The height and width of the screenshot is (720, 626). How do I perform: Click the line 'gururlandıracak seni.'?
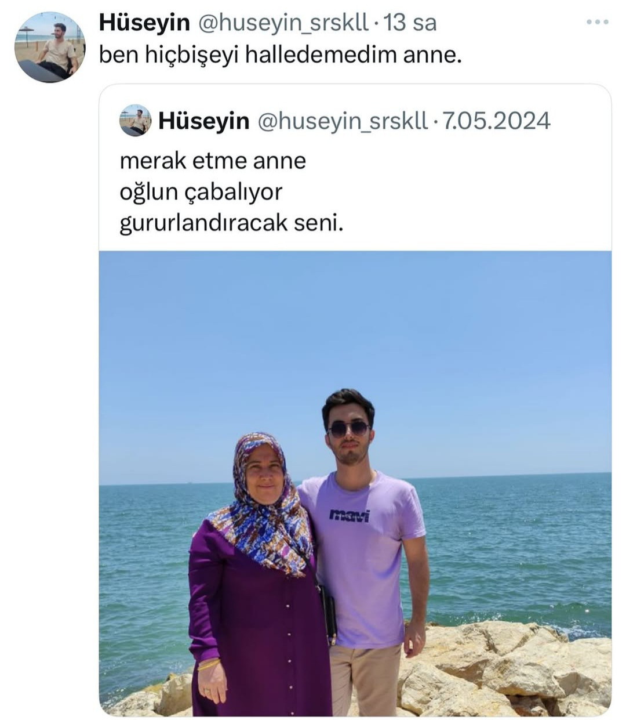point(231,223)
